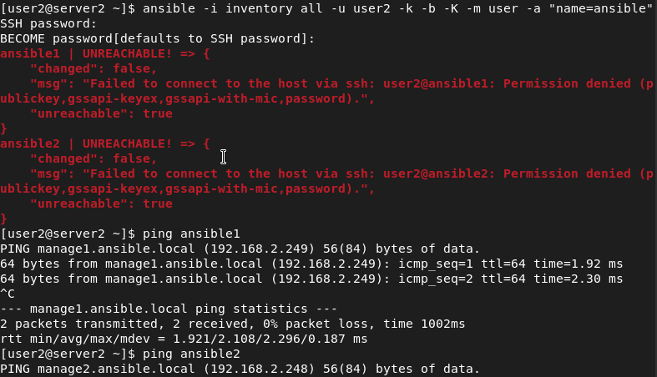Click the icmp_seq=1 ping reply line

point(311,264)
